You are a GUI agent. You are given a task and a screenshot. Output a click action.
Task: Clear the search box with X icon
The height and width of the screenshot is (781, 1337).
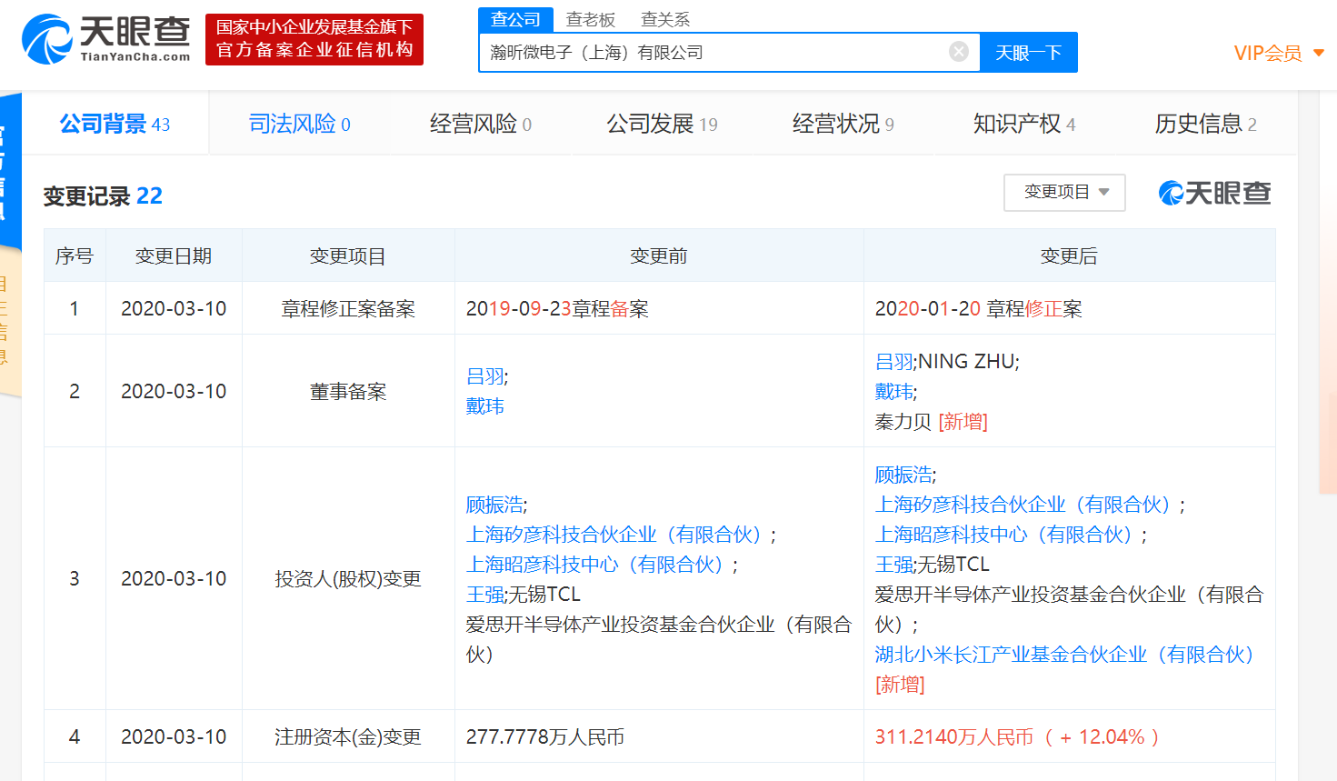click(x=958, y=52)
